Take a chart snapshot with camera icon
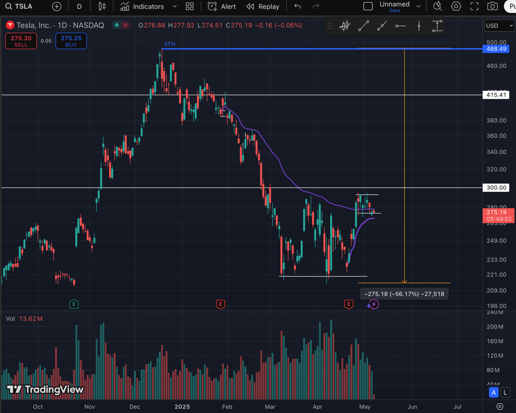Screen dimensions: 516x413 click(492, 6)
